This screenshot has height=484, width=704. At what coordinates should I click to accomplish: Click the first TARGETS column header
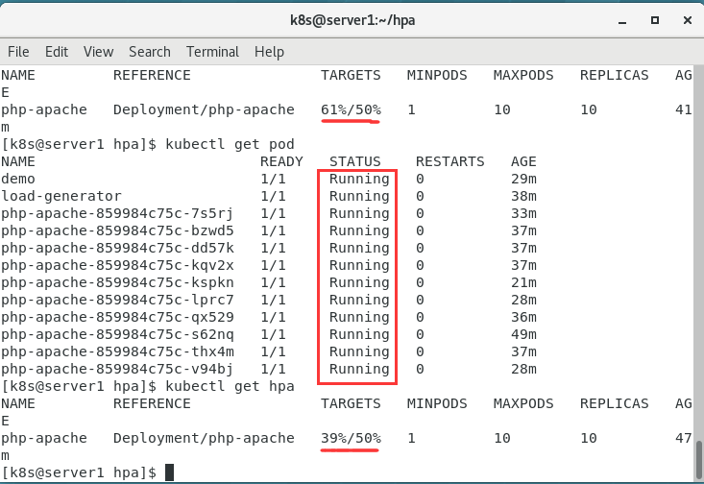point(351,75)
